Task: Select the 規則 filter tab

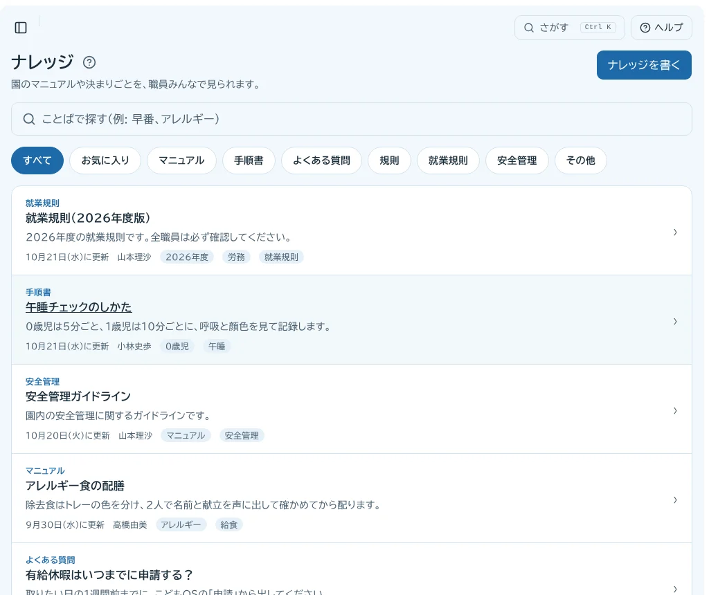Action: [x=389, y=161]
